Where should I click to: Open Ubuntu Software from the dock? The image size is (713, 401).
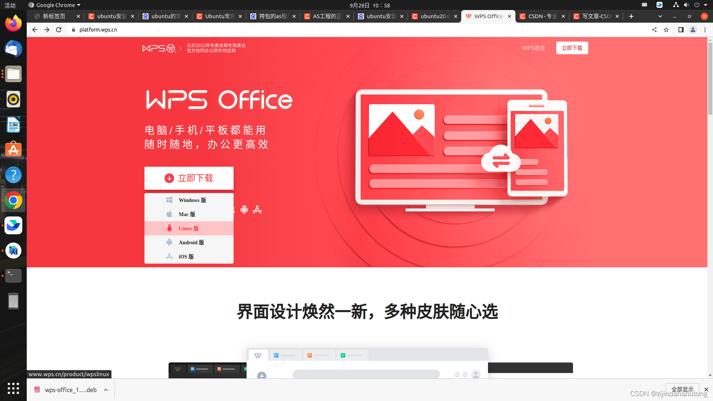coord(13,149)
